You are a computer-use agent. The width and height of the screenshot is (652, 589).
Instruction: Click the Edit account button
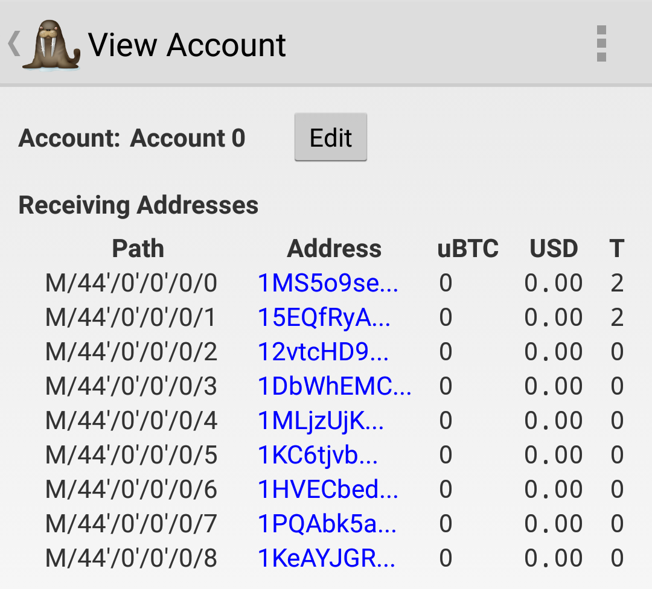click(x=331, y=137)
